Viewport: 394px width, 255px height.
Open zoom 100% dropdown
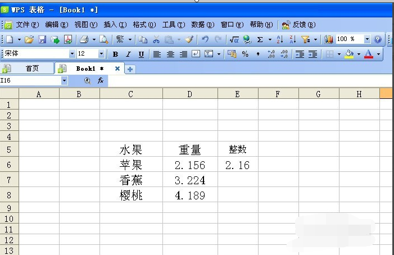367,39
